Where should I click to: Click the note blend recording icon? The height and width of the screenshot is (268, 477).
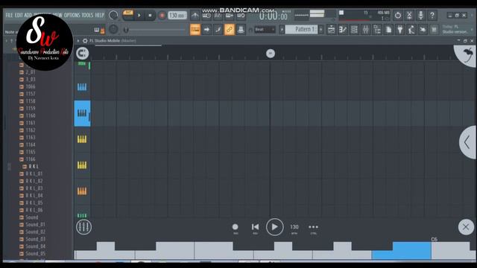pyautogui.click(x=218, y=30)
